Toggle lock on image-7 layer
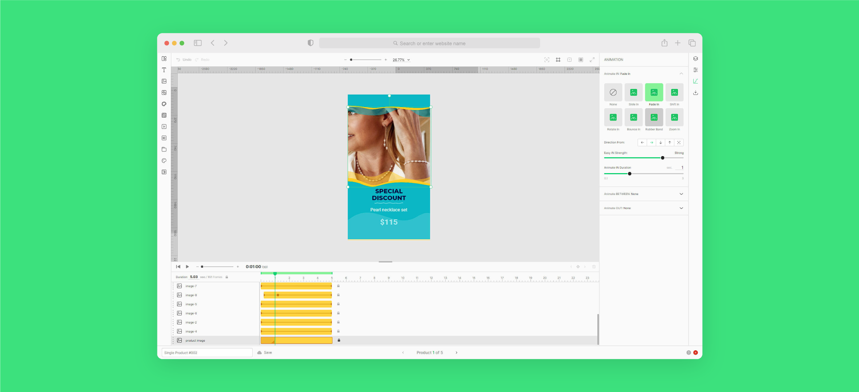 (338, 286)
